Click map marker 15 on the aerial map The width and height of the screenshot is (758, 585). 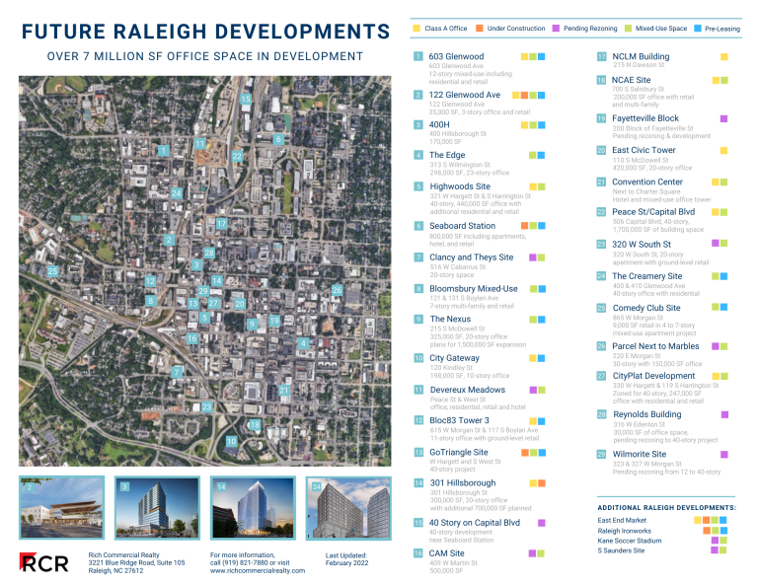tap(246, 100)
